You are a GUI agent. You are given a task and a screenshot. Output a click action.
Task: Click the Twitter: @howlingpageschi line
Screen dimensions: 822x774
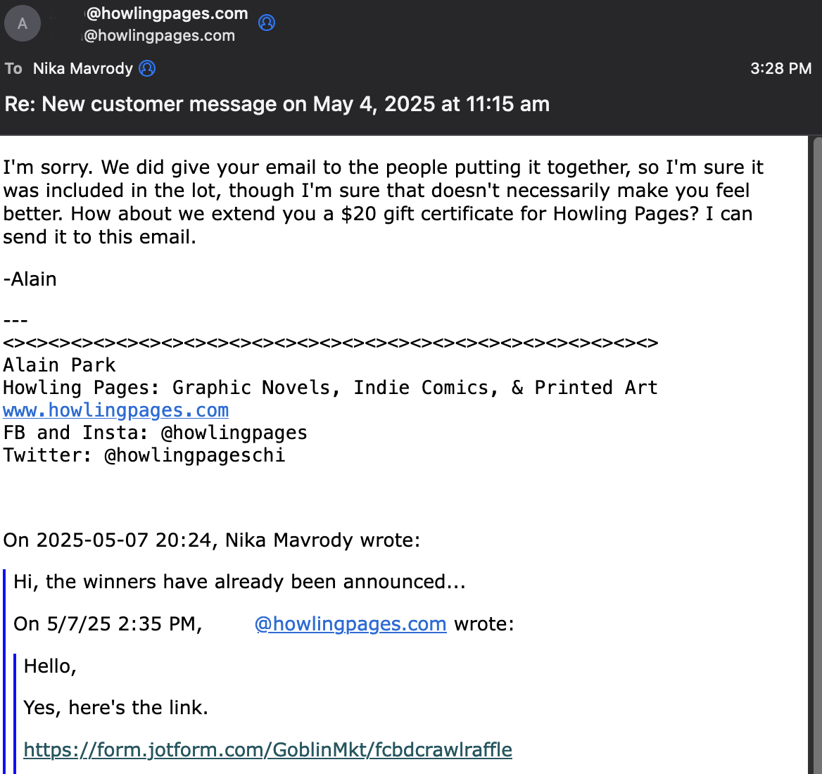coord(145,455)
